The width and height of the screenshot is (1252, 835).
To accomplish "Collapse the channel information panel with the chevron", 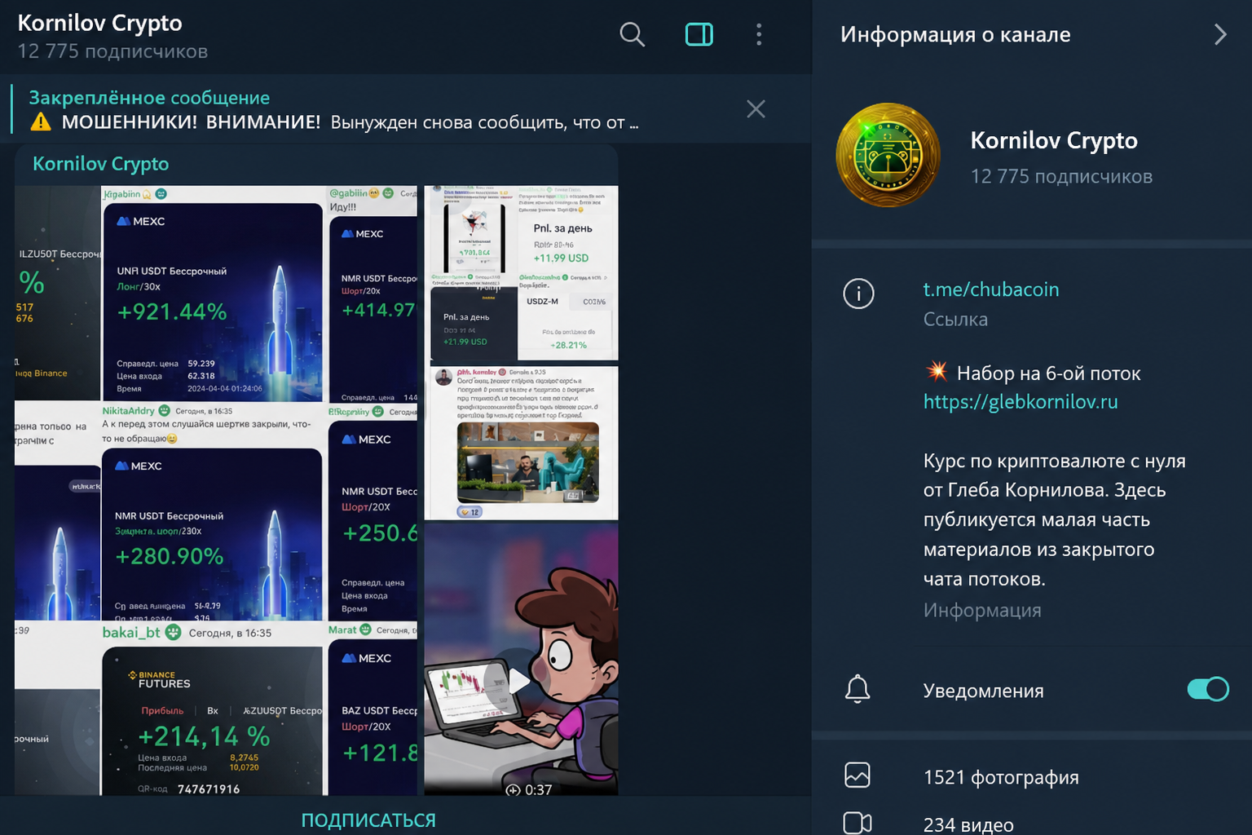I will (1219, 34).
